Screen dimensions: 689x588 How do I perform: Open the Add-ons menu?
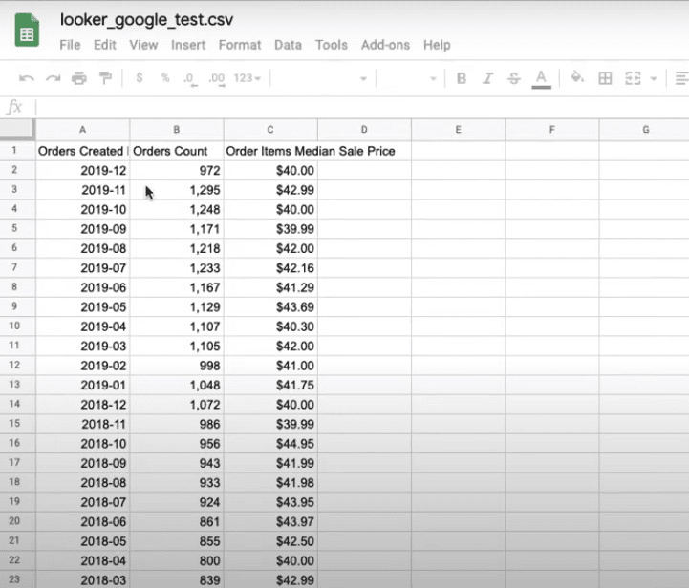click(x=385, y=45)
